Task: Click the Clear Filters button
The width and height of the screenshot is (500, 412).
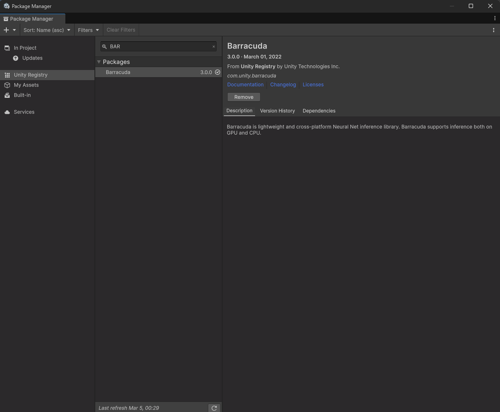Action: coord(121,30)
